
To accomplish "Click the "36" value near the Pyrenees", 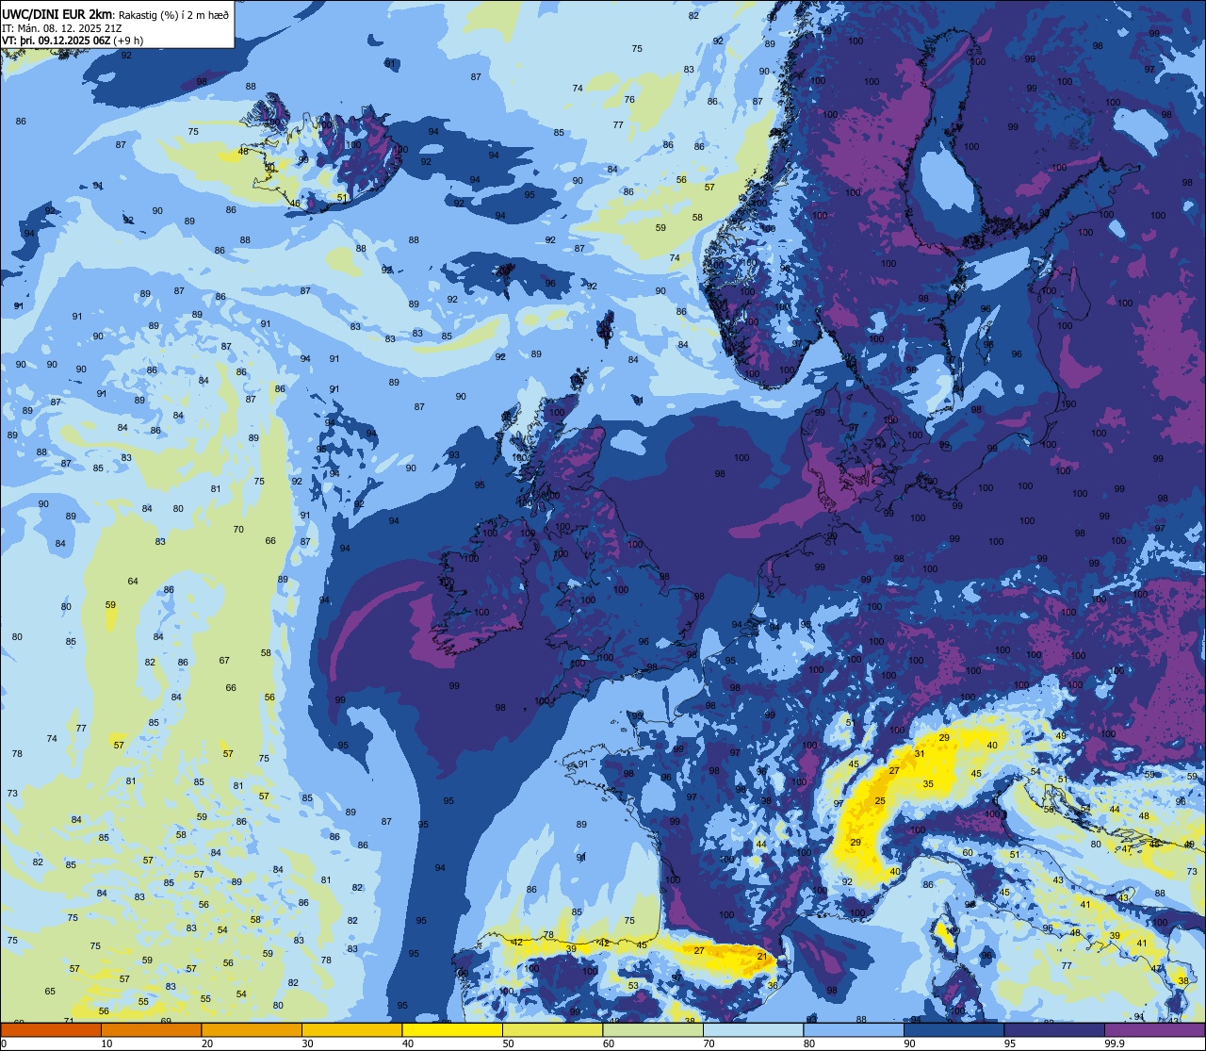I will pos(773,985).
